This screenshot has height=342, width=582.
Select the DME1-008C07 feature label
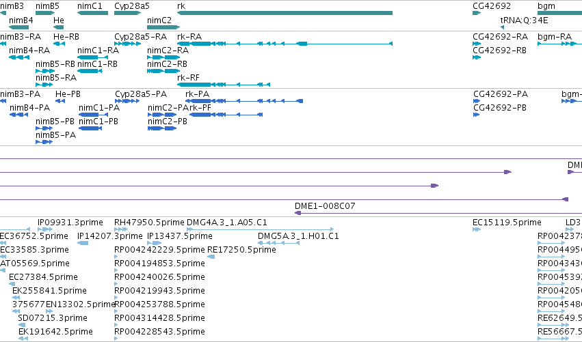click(325, 206)
